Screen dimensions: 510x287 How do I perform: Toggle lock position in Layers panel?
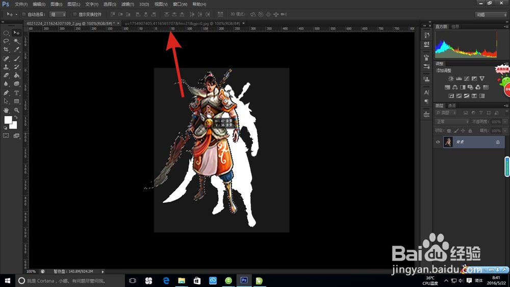pos(463,131)
